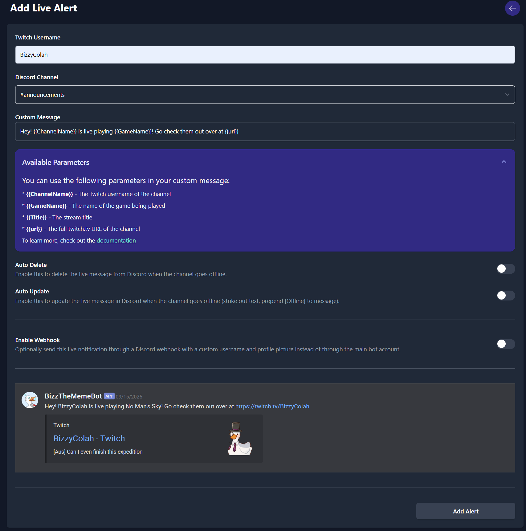Click the Twitch Username input field
The height and width of the screenshot is (531, 526).
pos(265,55)
